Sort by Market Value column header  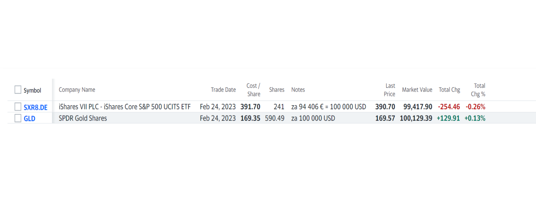coord(417,90)
